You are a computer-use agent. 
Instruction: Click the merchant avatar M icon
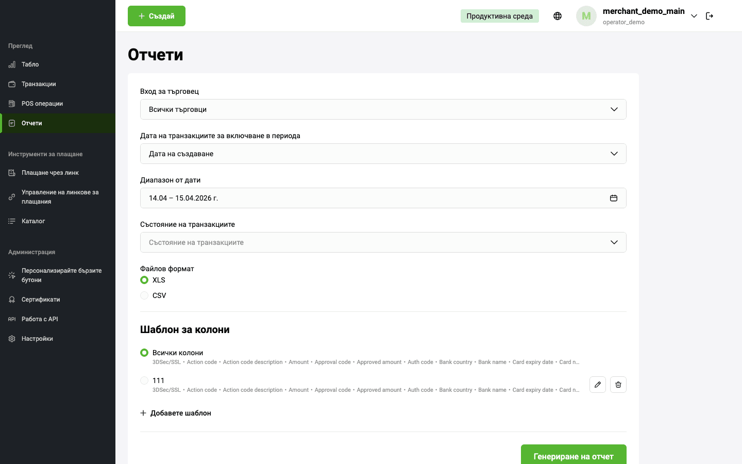point(586,16)
